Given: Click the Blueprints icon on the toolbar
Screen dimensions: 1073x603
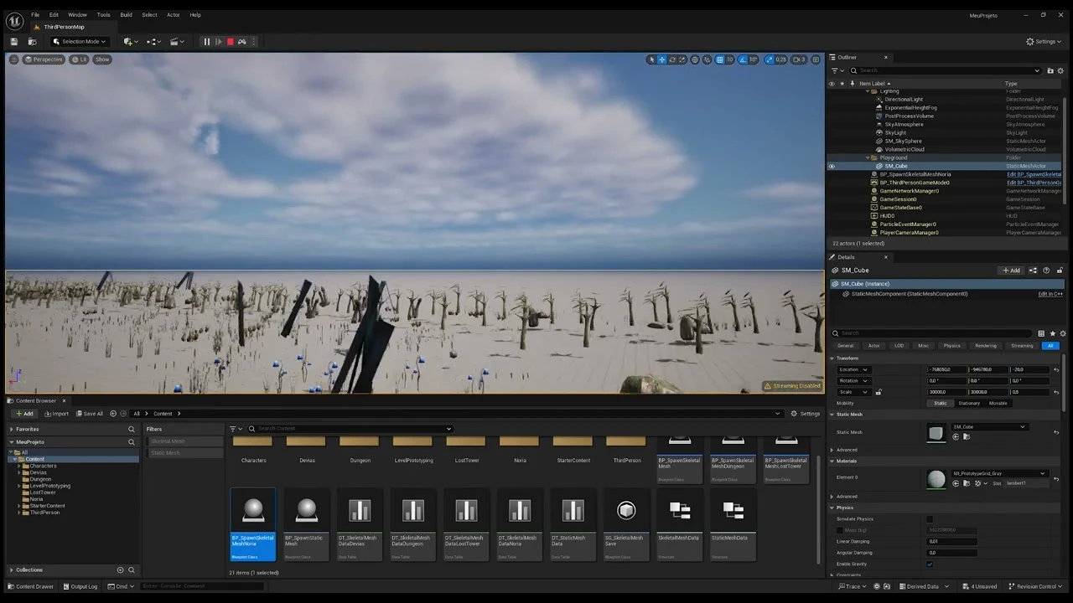Looking at the screenshot, I should point(152,42).
